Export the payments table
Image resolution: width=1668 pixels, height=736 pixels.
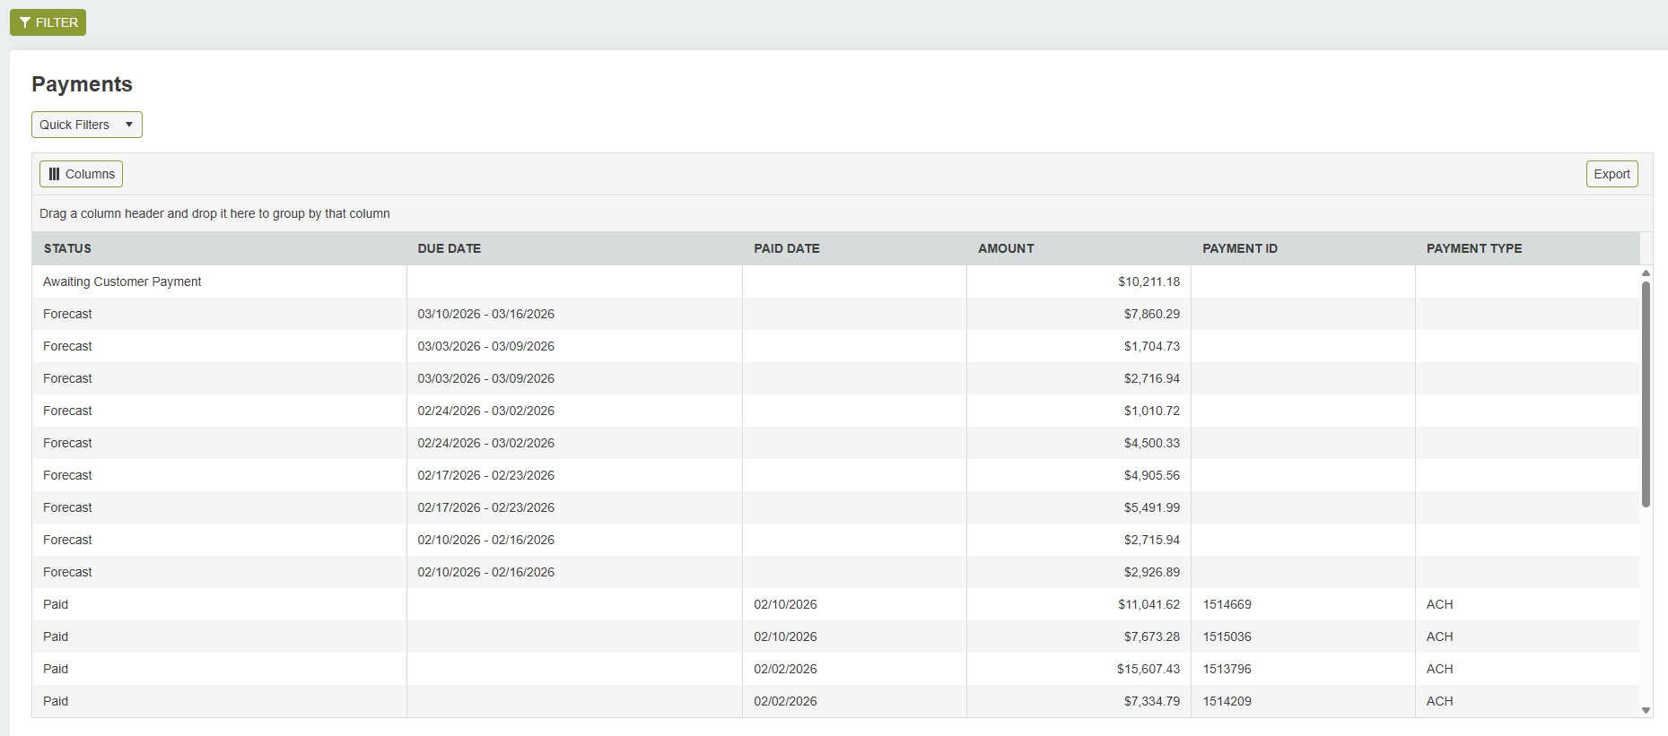tap(1611, 174)
